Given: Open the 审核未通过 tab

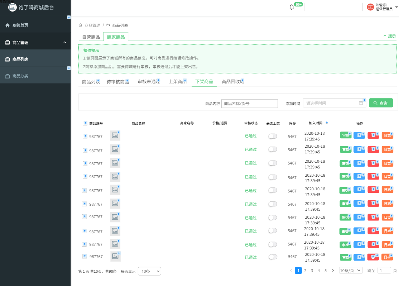Looking at the screenshot, I should 149,81.
